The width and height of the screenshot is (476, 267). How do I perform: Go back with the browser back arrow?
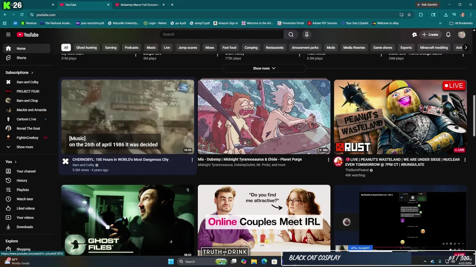pyautogui.click(x=5, y=15)
